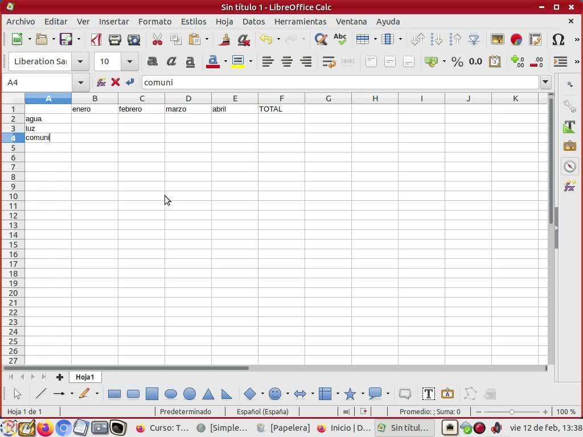Click the 100 % zoom level
Screen dimensions: 583x437
click(x=566, y=412)
